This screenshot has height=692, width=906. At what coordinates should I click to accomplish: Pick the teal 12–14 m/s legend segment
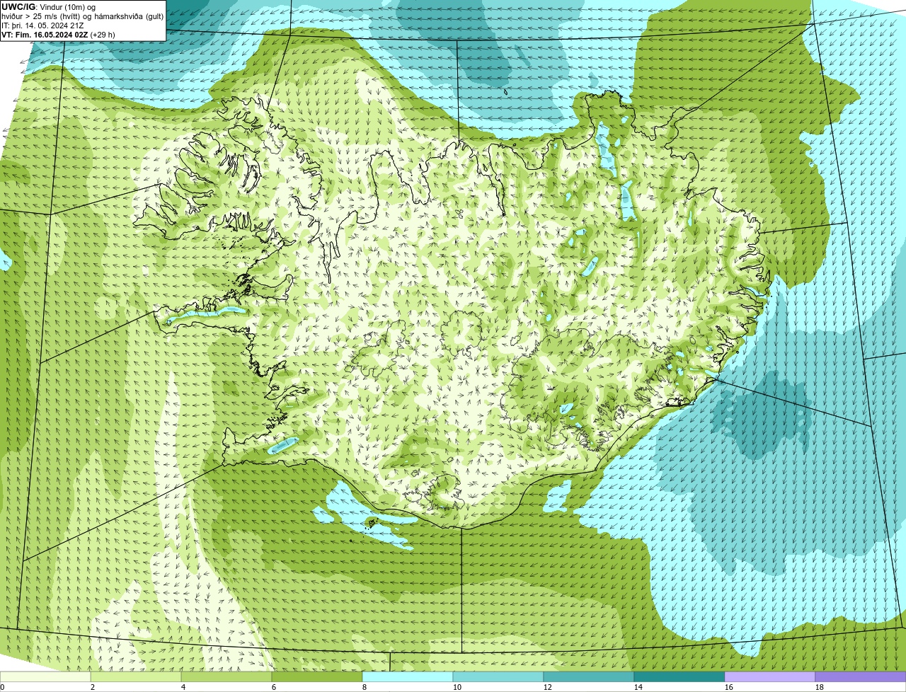click(x=589, y=676)
